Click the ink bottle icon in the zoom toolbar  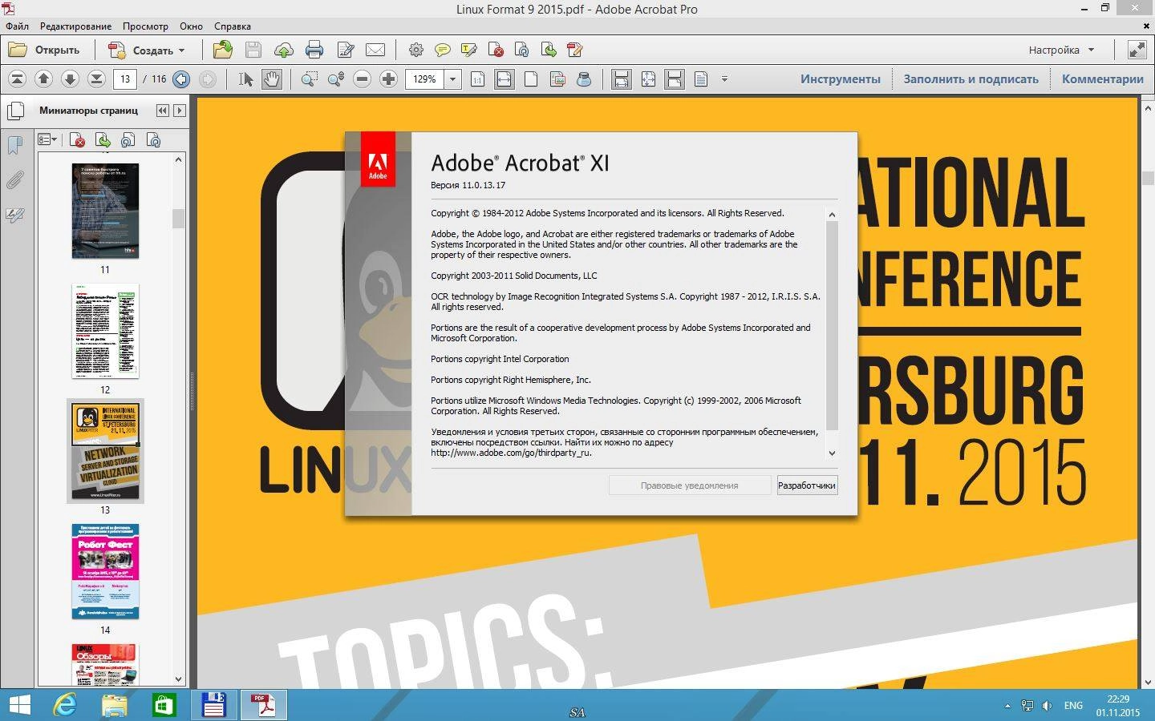584,79
